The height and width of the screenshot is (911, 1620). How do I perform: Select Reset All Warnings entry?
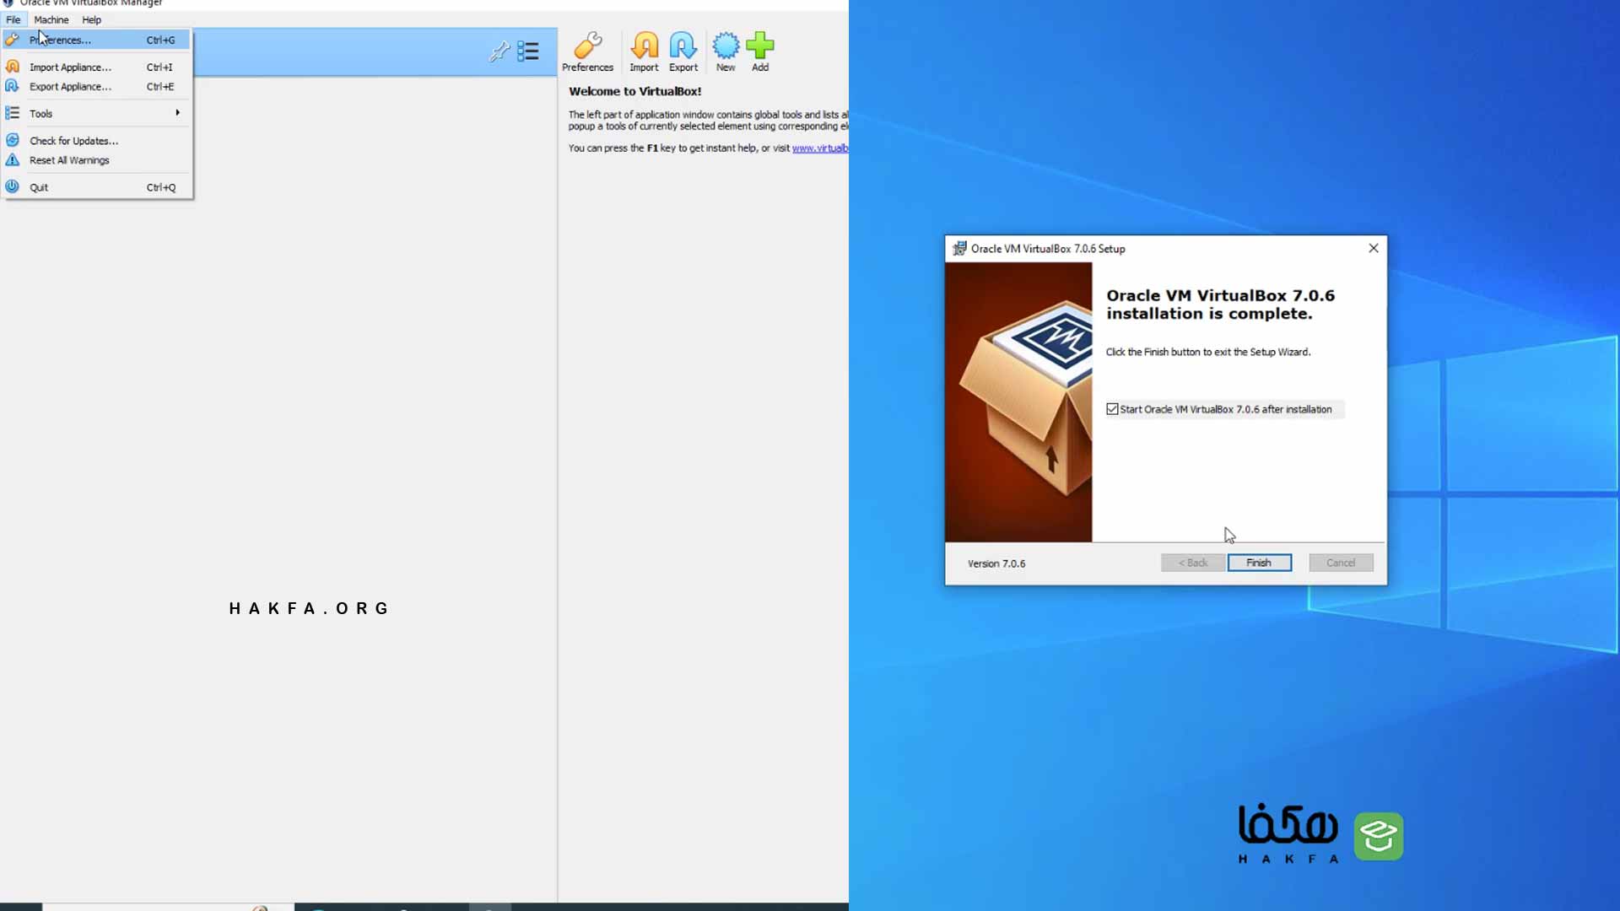[x=97, y=160]
